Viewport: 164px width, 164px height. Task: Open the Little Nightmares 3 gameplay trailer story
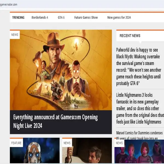(x=140, y=109)
